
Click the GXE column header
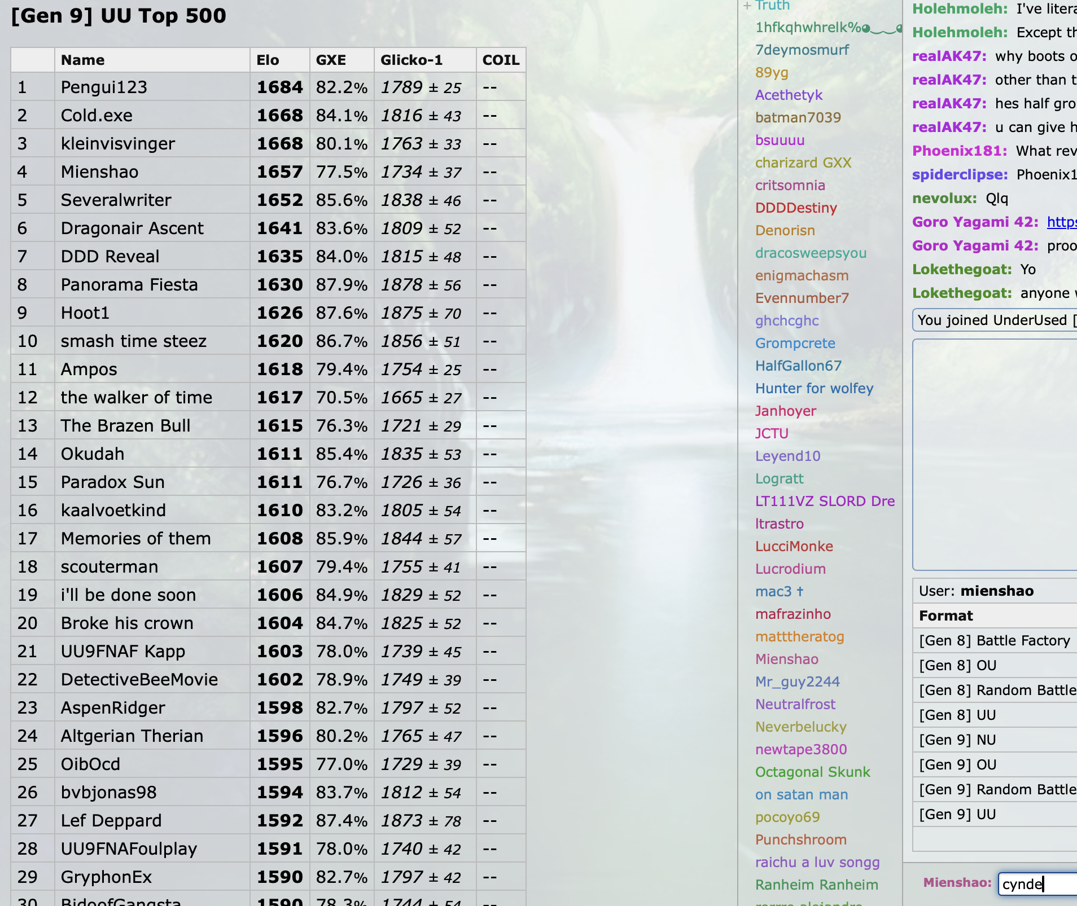pyautogui.click(x=331, y=60)
